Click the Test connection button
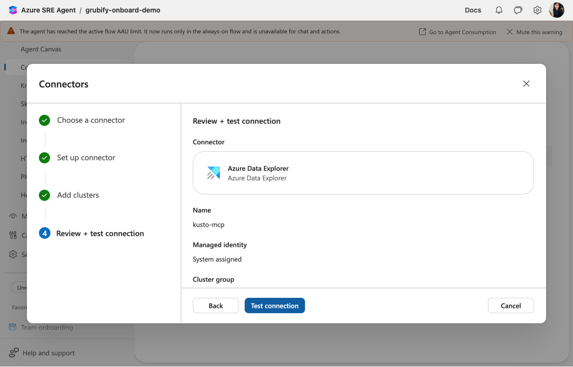The width and height of the screenshot is (573, 367). coord(275,306)
